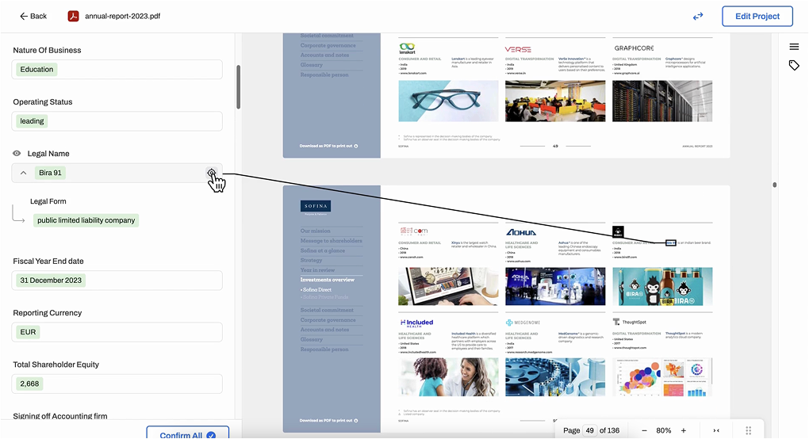Open 'Our mission' in lower page contents
Viewport: 809px width, 439px height.
click(315, 231)
